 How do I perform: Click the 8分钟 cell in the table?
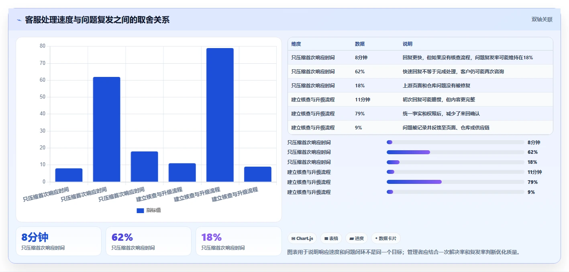coord(361,58)
